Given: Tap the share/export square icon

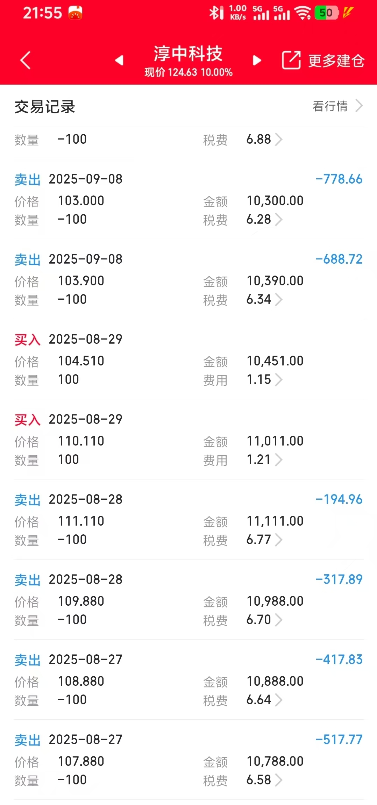Looking at the screenshot, I should (291, 60).
